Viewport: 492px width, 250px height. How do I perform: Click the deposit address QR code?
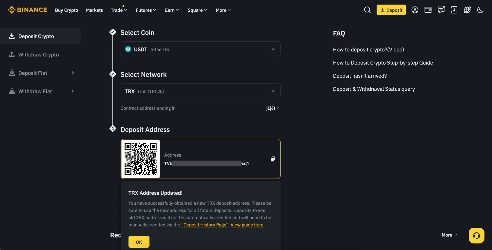click(x=141, y=159)
